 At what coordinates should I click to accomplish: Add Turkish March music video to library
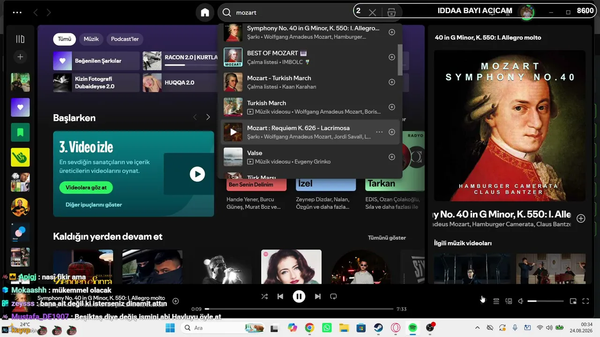(x=392, y=107)
